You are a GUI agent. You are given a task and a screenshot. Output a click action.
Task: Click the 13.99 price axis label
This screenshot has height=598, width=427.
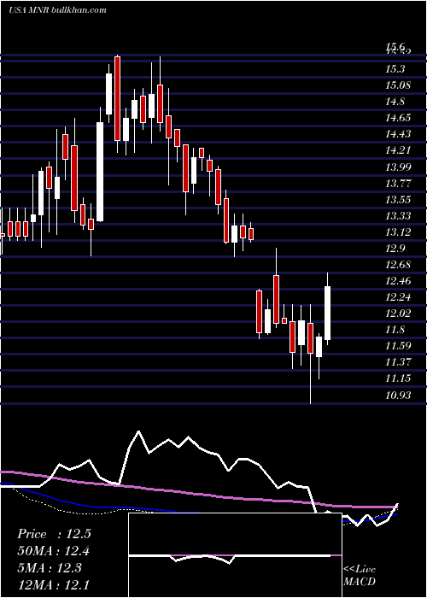[398, 167]
